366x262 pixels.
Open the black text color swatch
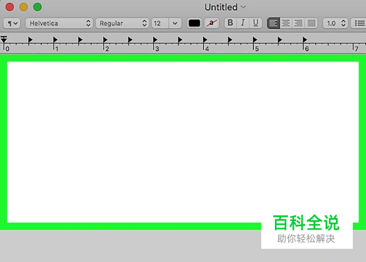(194, 23)
